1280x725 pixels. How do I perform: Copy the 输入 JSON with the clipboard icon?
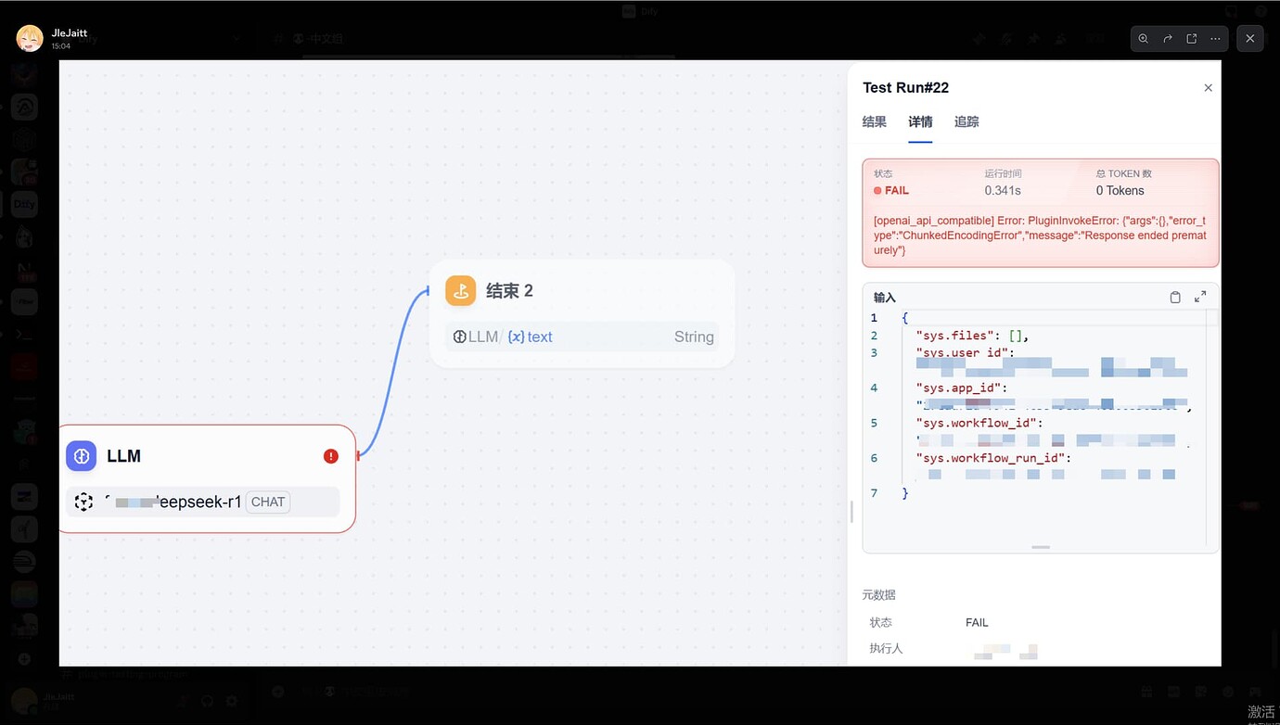coord(1175,298)
